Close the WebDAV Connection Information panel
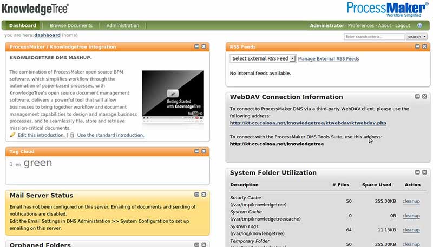This screenshot has height=247, width=433. tap(425, 96)
